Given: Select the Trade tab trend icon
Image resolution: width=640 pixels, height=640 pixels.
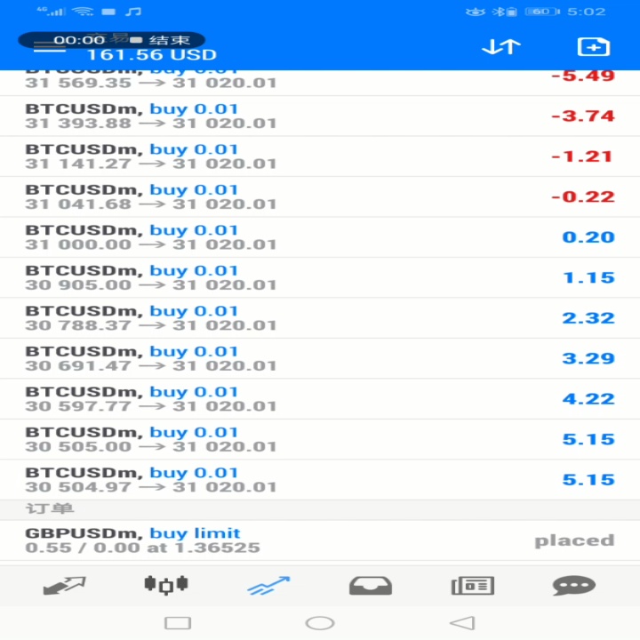Looking at the screenshot, I should pyautogui.click(x=268, y=585).
